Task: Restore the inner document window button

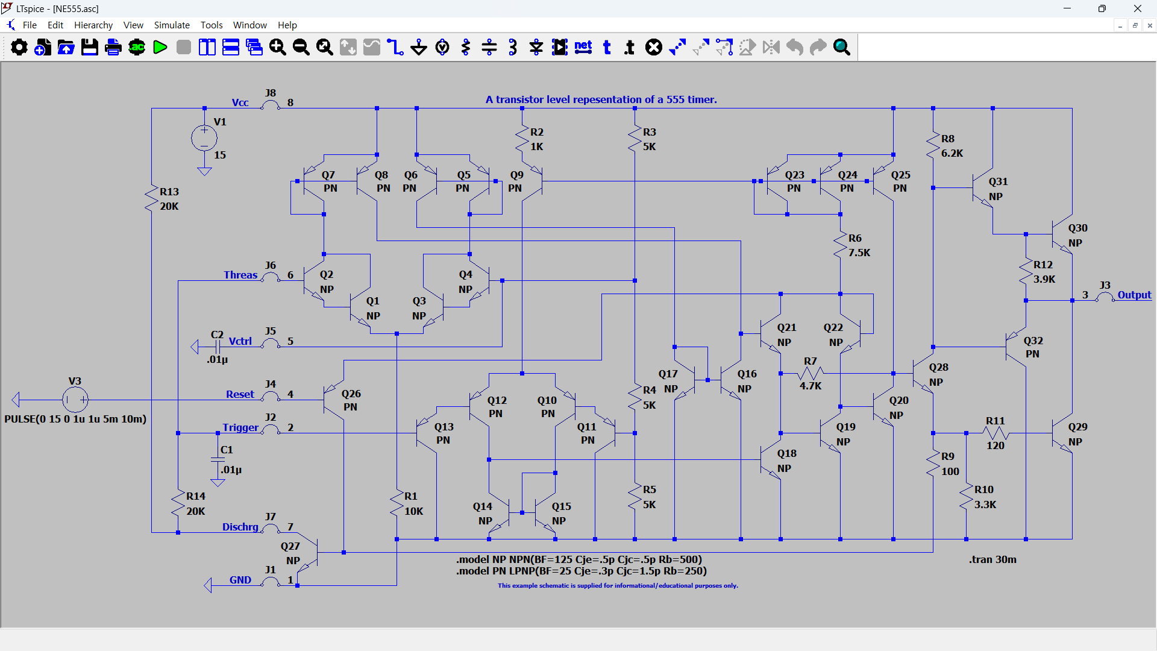Action: tap(1135, 25)
